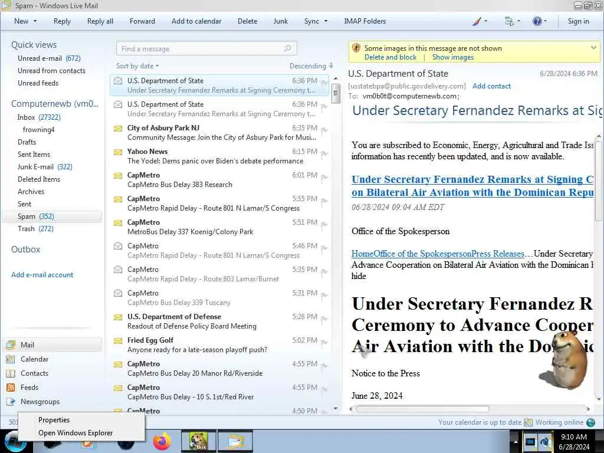Expand the yellow info bar chevron
The width and height of the screenshot is (604, 453).
[x=593, y=48]
